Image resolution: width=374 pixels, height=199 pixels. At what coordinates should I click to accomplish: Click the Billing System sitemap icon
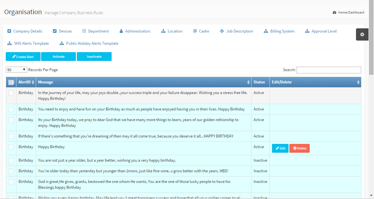click(266, 31)
